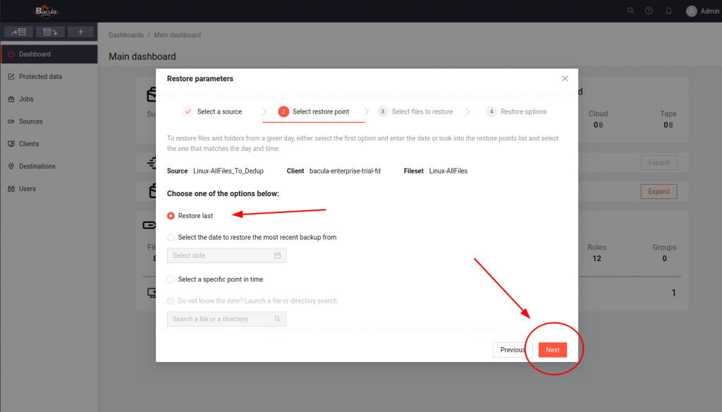Click the Next button

[x=553, y=350]
